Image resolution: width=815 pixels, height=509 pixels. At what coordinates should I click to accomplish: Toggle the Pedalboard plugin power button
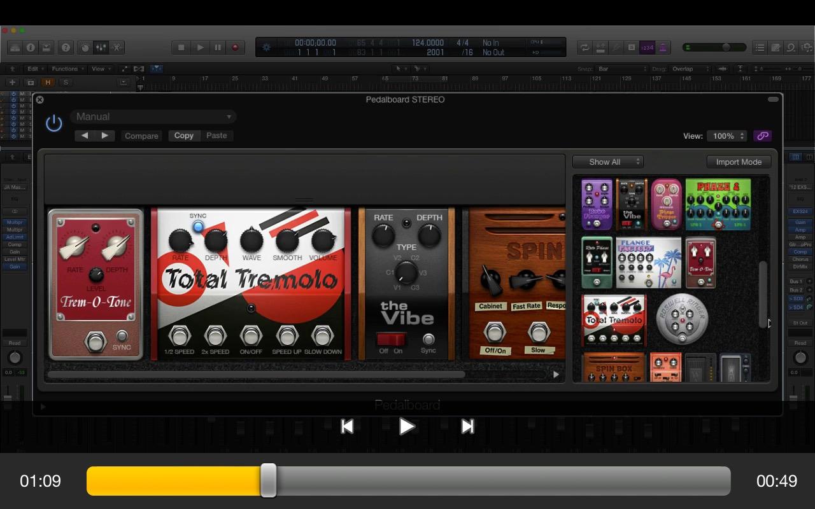(54, 123)
